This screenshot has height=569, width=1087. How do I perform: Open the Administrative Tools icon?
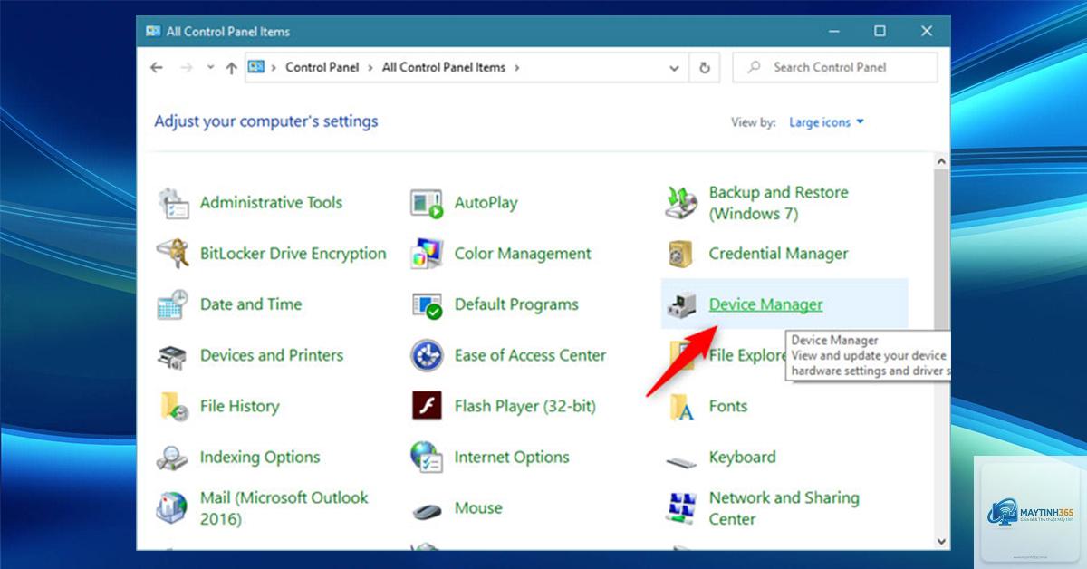(x=172, y=203)
